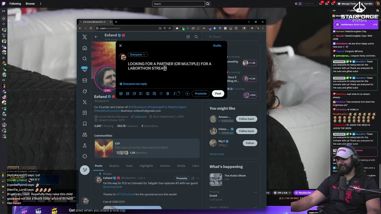Image resolution: width=381 pixels, height=214 pixels.
Task: Reload the browser page
Action: 91,28
